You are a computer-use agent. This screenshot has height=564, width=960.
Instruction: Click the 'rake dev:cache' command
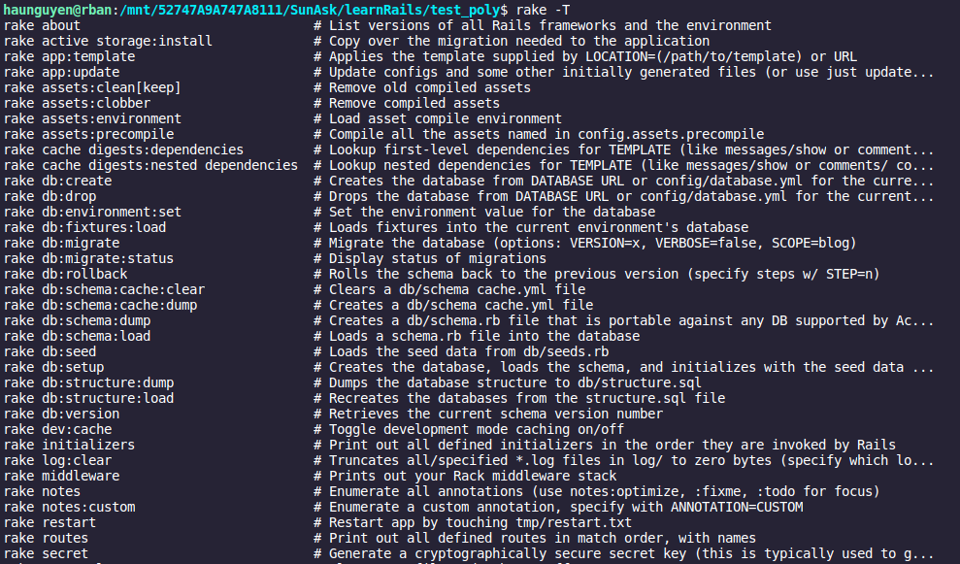tap(57, 429)
